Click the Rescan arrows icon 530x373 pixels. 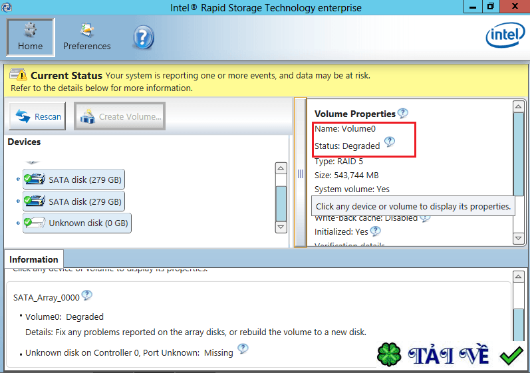click(23, 116)
